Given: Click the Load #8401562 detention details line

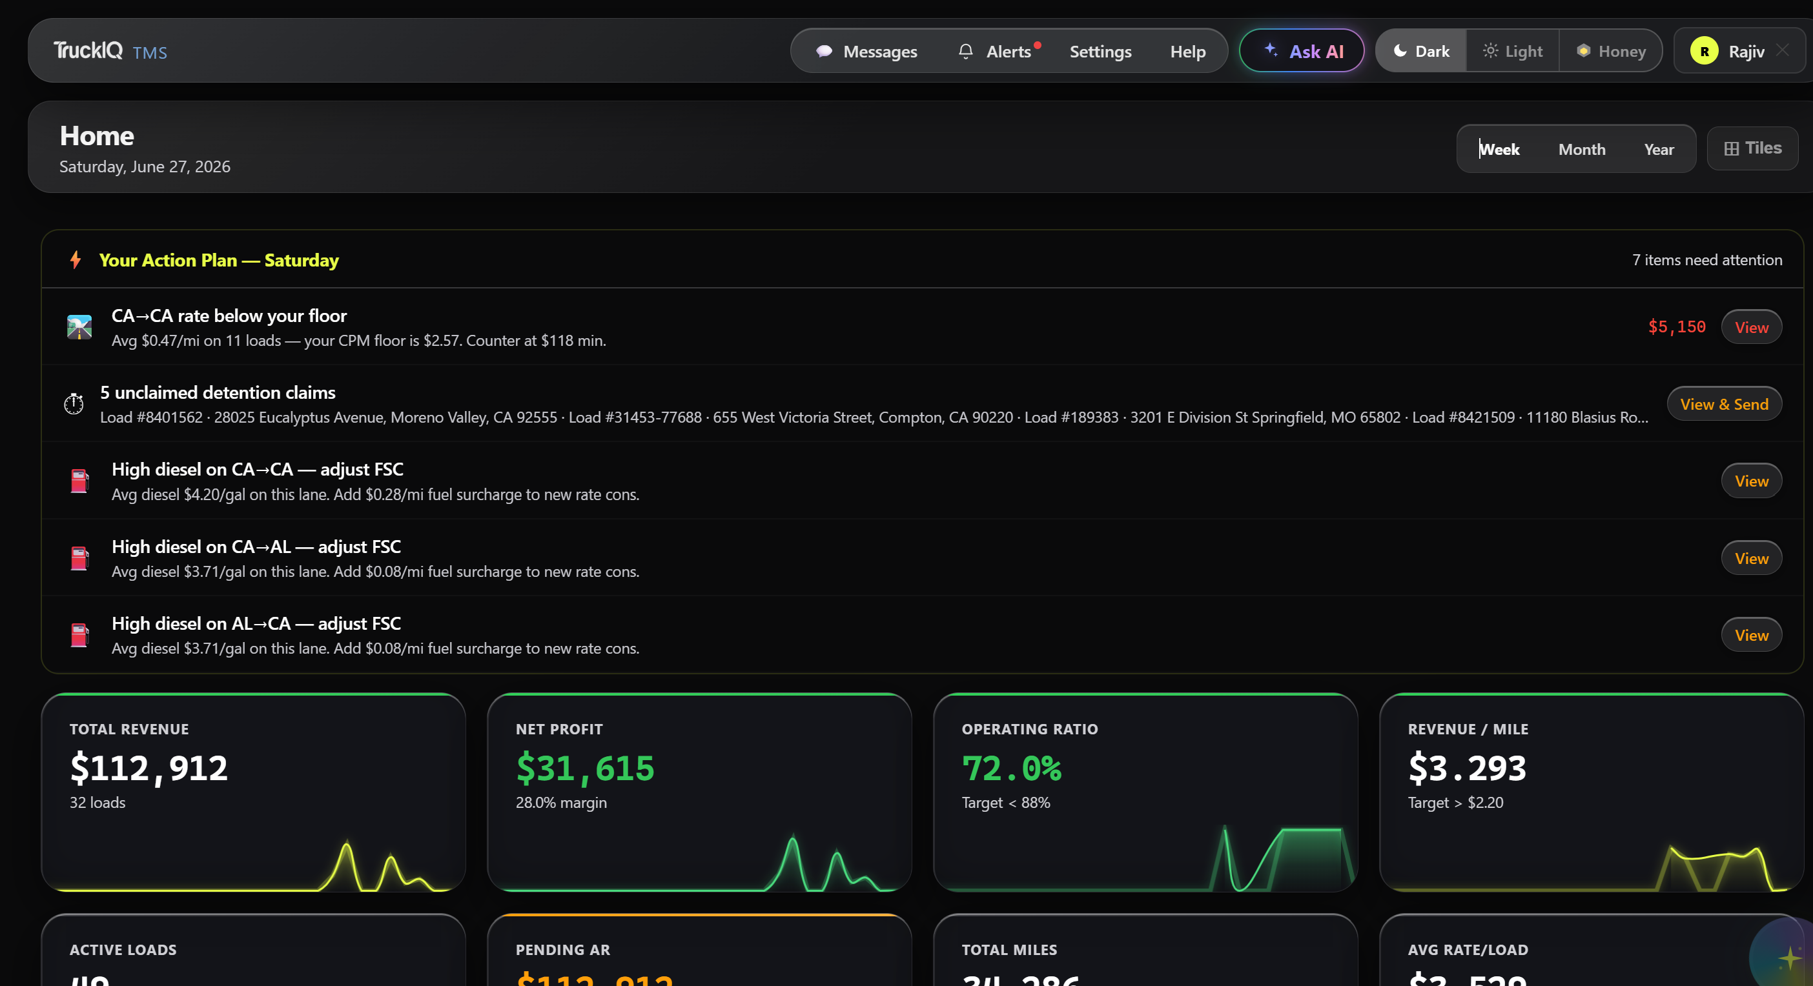Looking at the screenshot, I should pos(874,417).
